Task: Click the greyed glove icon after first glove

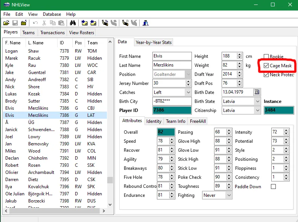Action: (114, 23)
